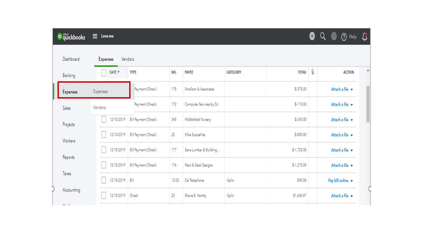Tick the select-all checkbox in header

click(x=104, y=73)
